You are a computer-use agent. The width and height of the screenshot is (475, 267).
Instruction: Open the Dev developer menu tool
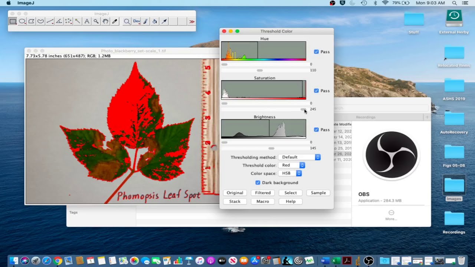[x=136, y=22]
